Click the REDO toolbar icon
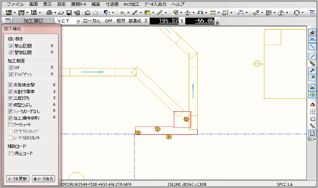The image size is (318, 188). 95,13
